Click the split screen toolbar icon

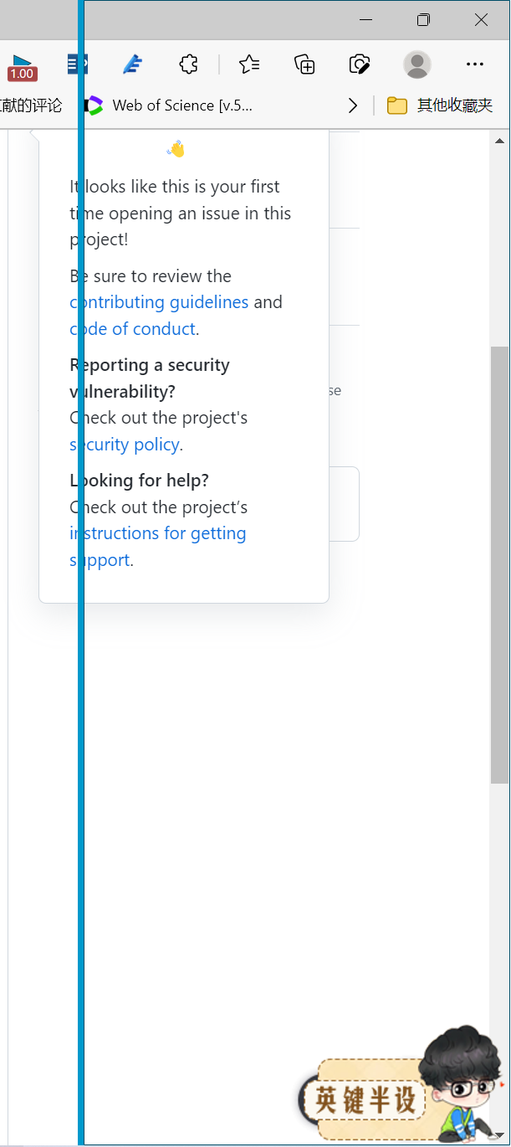77,64
